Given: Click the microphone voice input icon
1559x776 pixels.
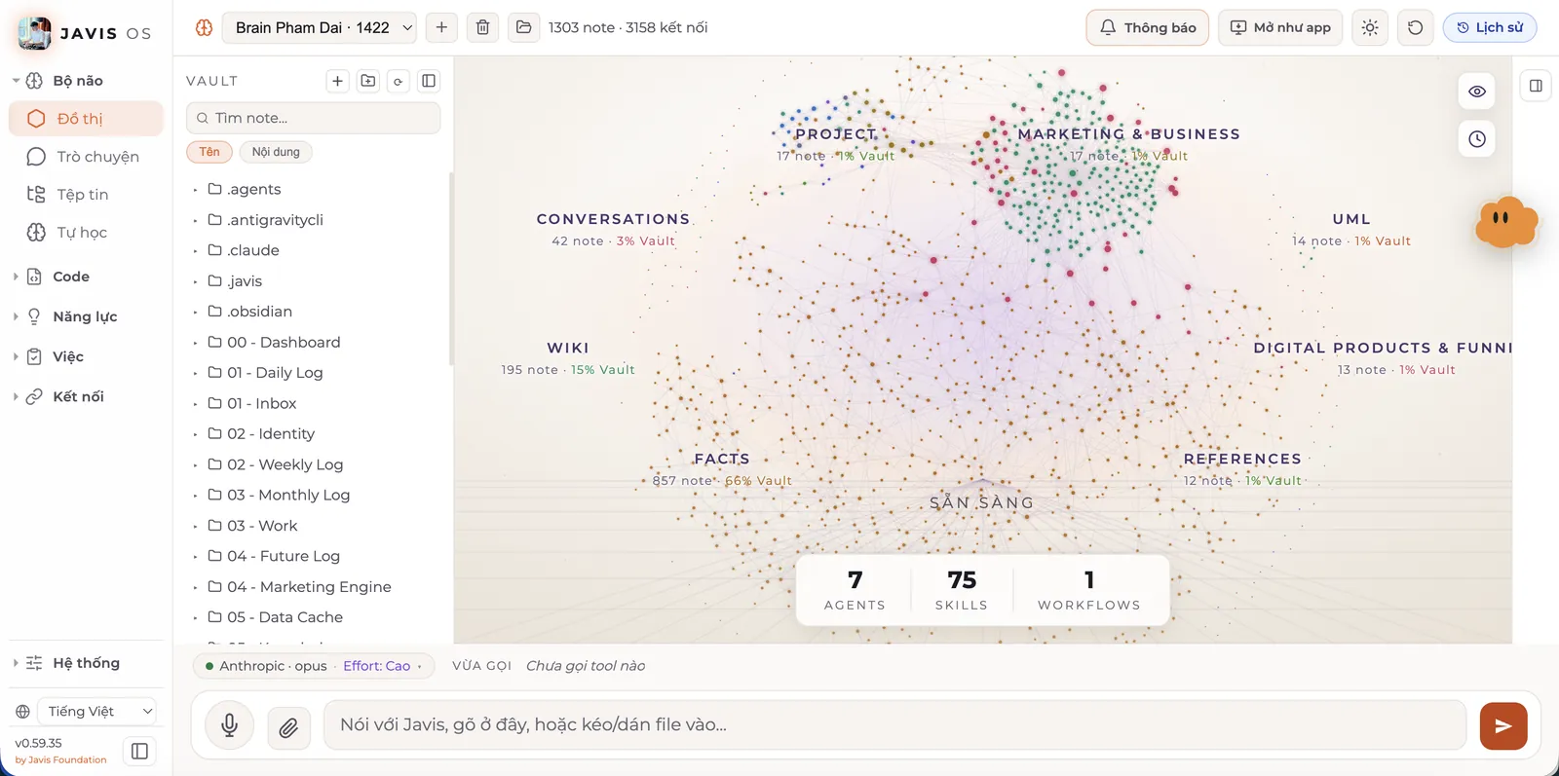Looking at the screenshot, I should coord(230,725).
